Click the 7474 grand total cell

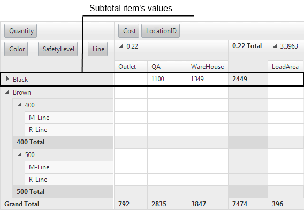(x=248, y=204)
